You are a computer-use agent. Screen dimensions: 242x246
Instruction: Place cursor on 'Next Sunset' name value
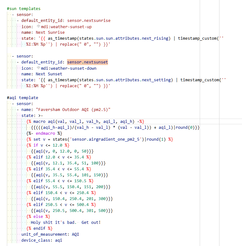(49, 74)
